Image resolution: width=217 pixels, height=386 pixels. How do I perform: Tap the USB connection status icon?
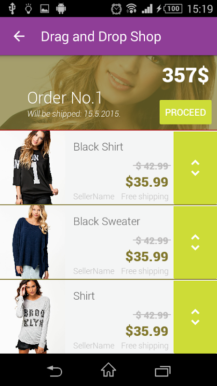click(12, 9)
